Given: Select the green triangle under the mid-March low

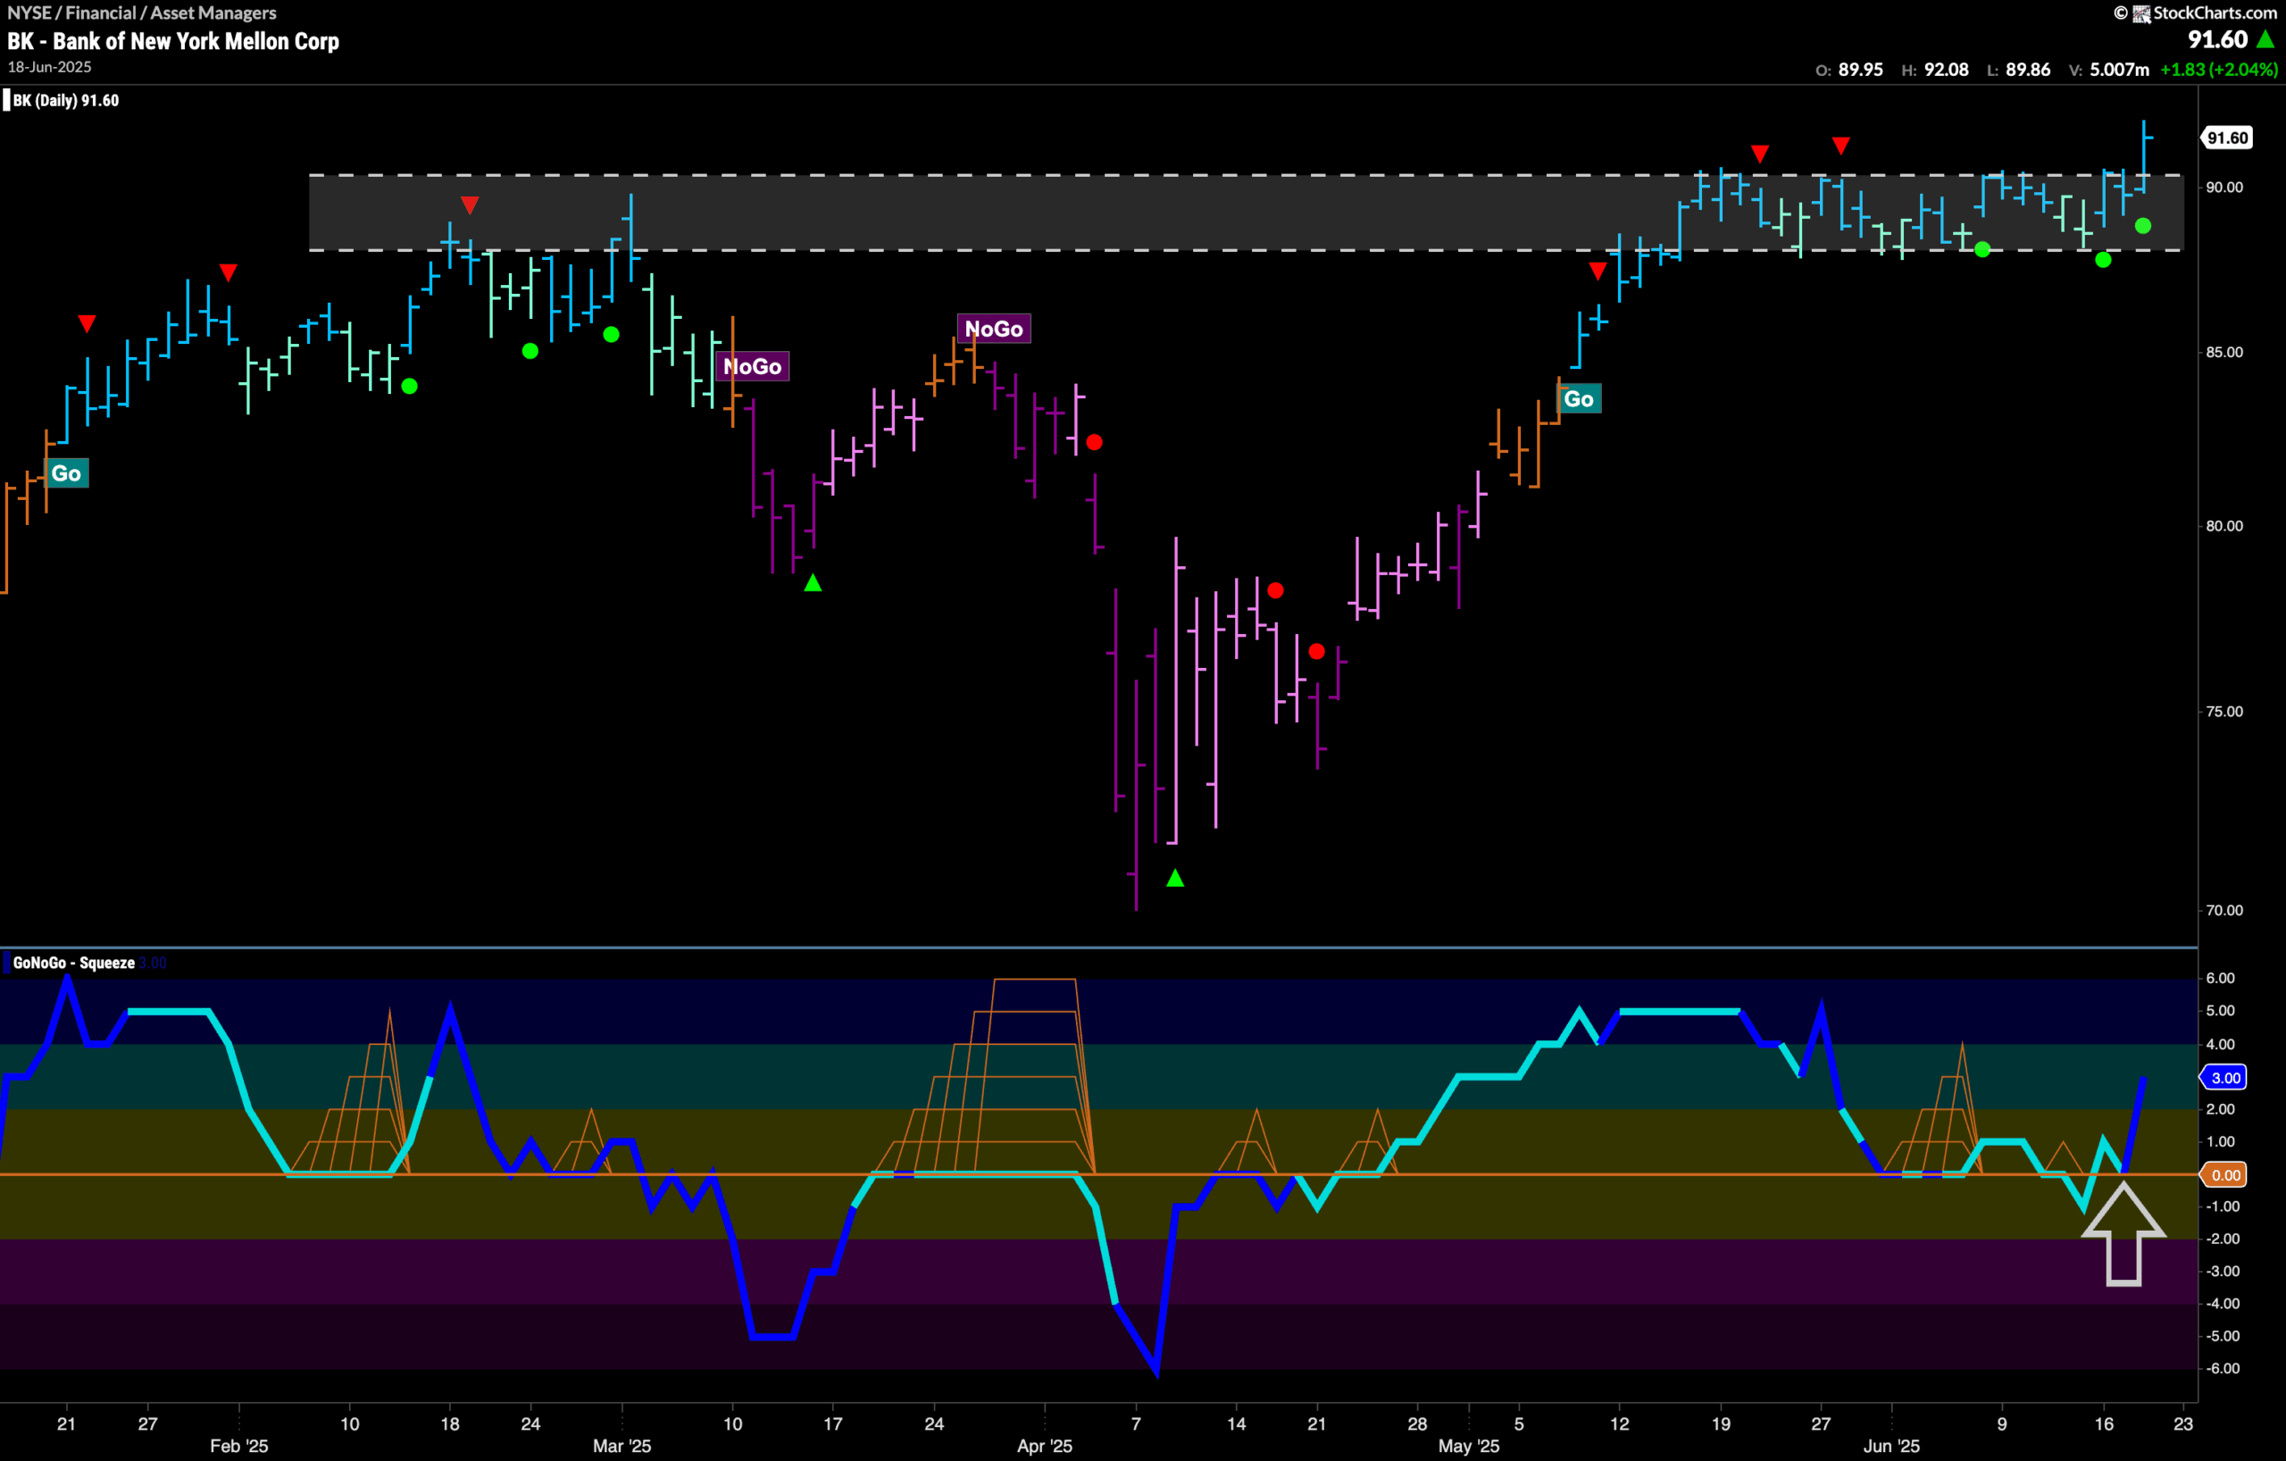Looking at the screenshot, I should coord(813,583).
